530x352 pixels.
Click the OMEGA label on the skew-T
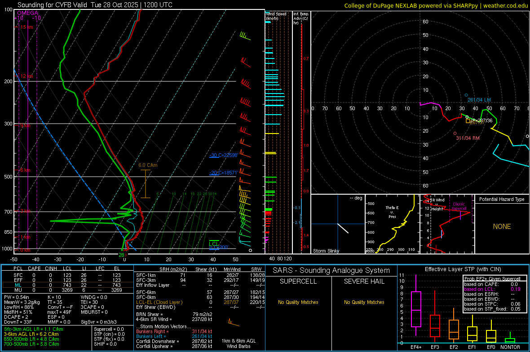[28, 13]
